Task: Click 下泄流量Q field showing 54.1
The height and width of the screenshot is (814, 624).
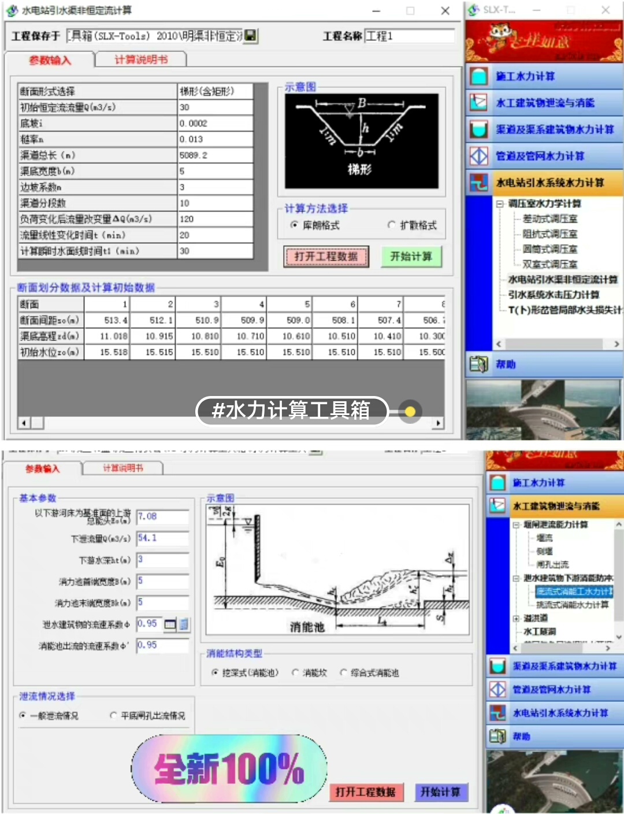Action: 163,538
